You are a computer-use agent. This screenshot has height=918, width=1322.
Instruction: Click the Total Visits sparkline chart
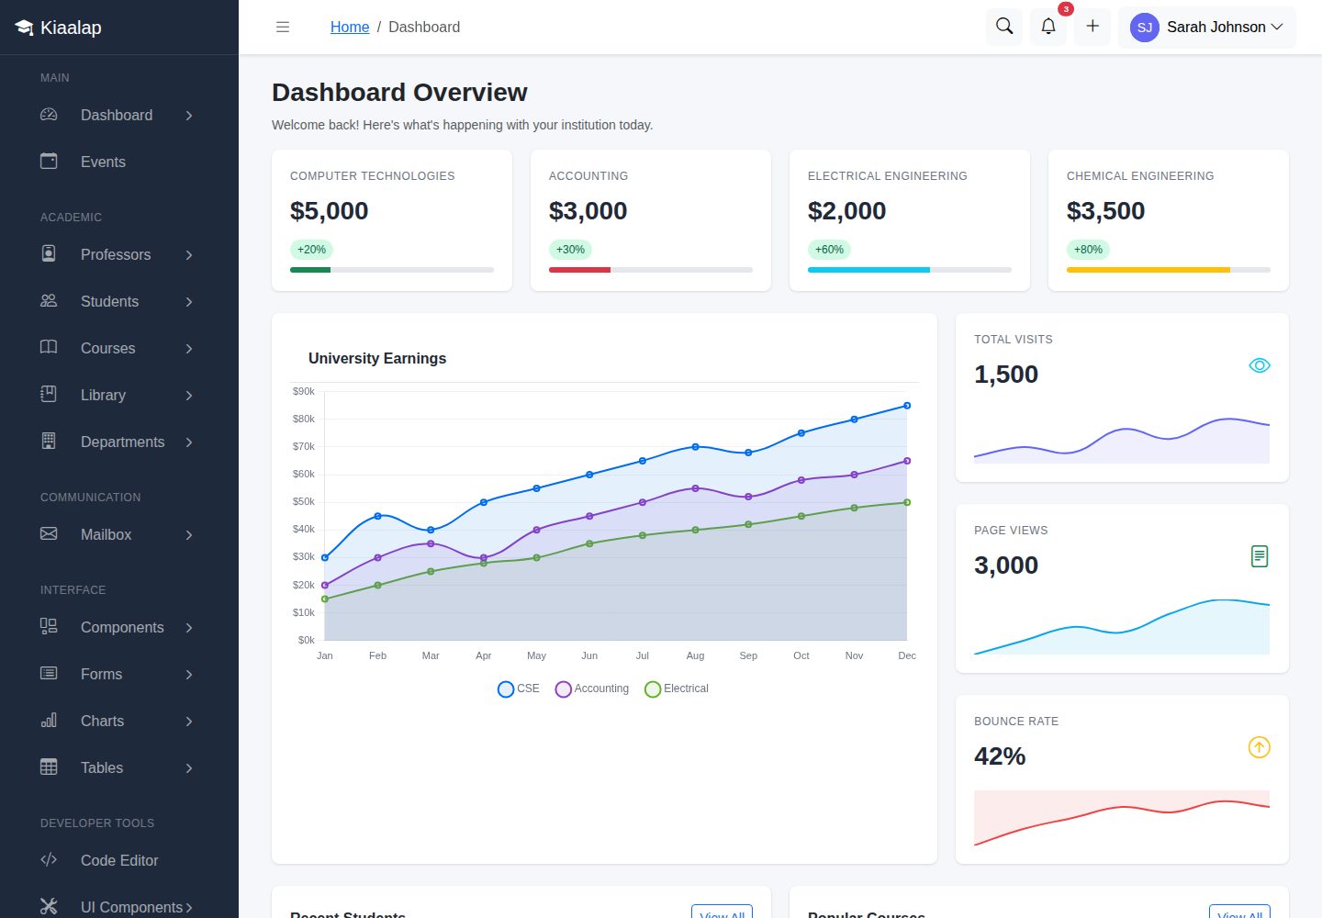click(x=1122, y=441)
